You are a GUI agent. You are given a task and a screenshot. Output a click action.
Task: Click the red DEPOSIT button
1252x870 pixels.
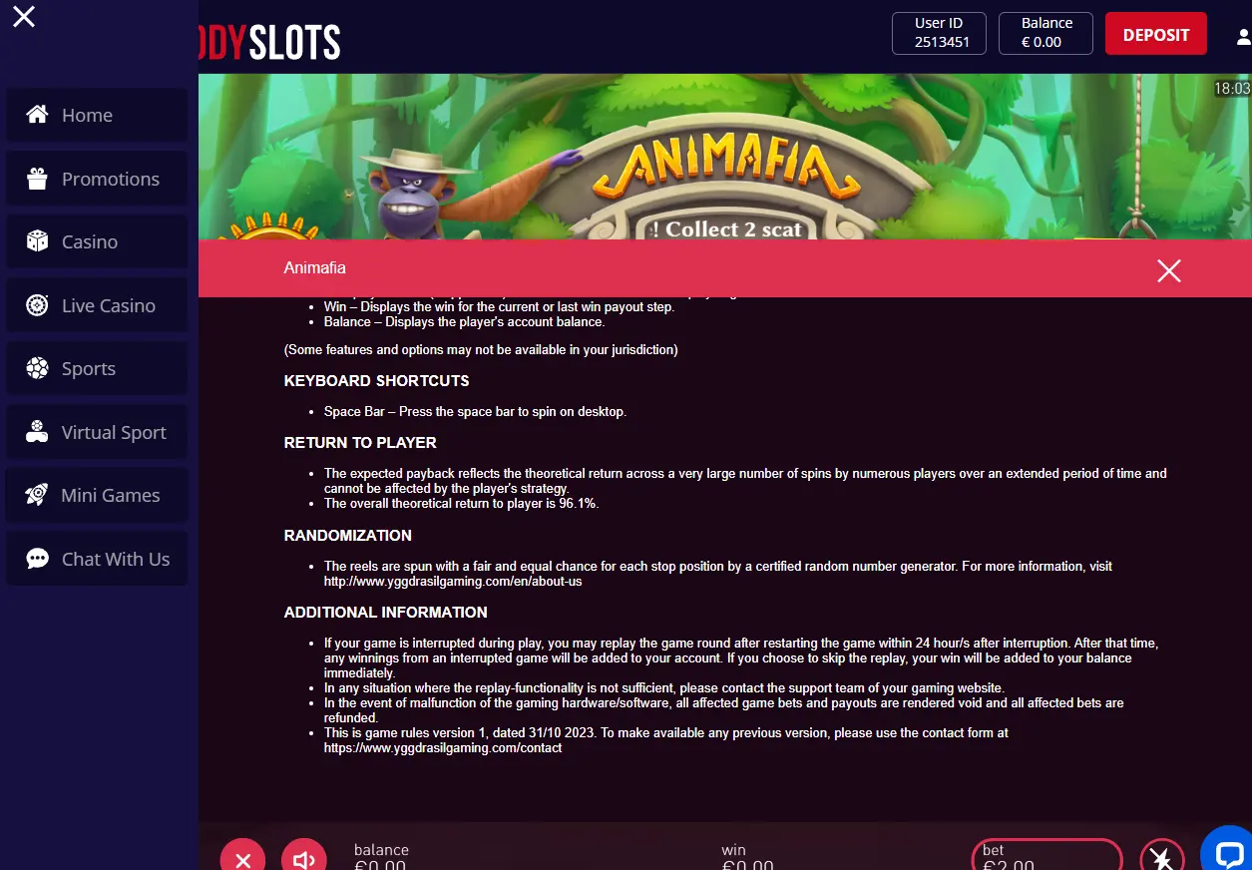[x=1156, y=34]
